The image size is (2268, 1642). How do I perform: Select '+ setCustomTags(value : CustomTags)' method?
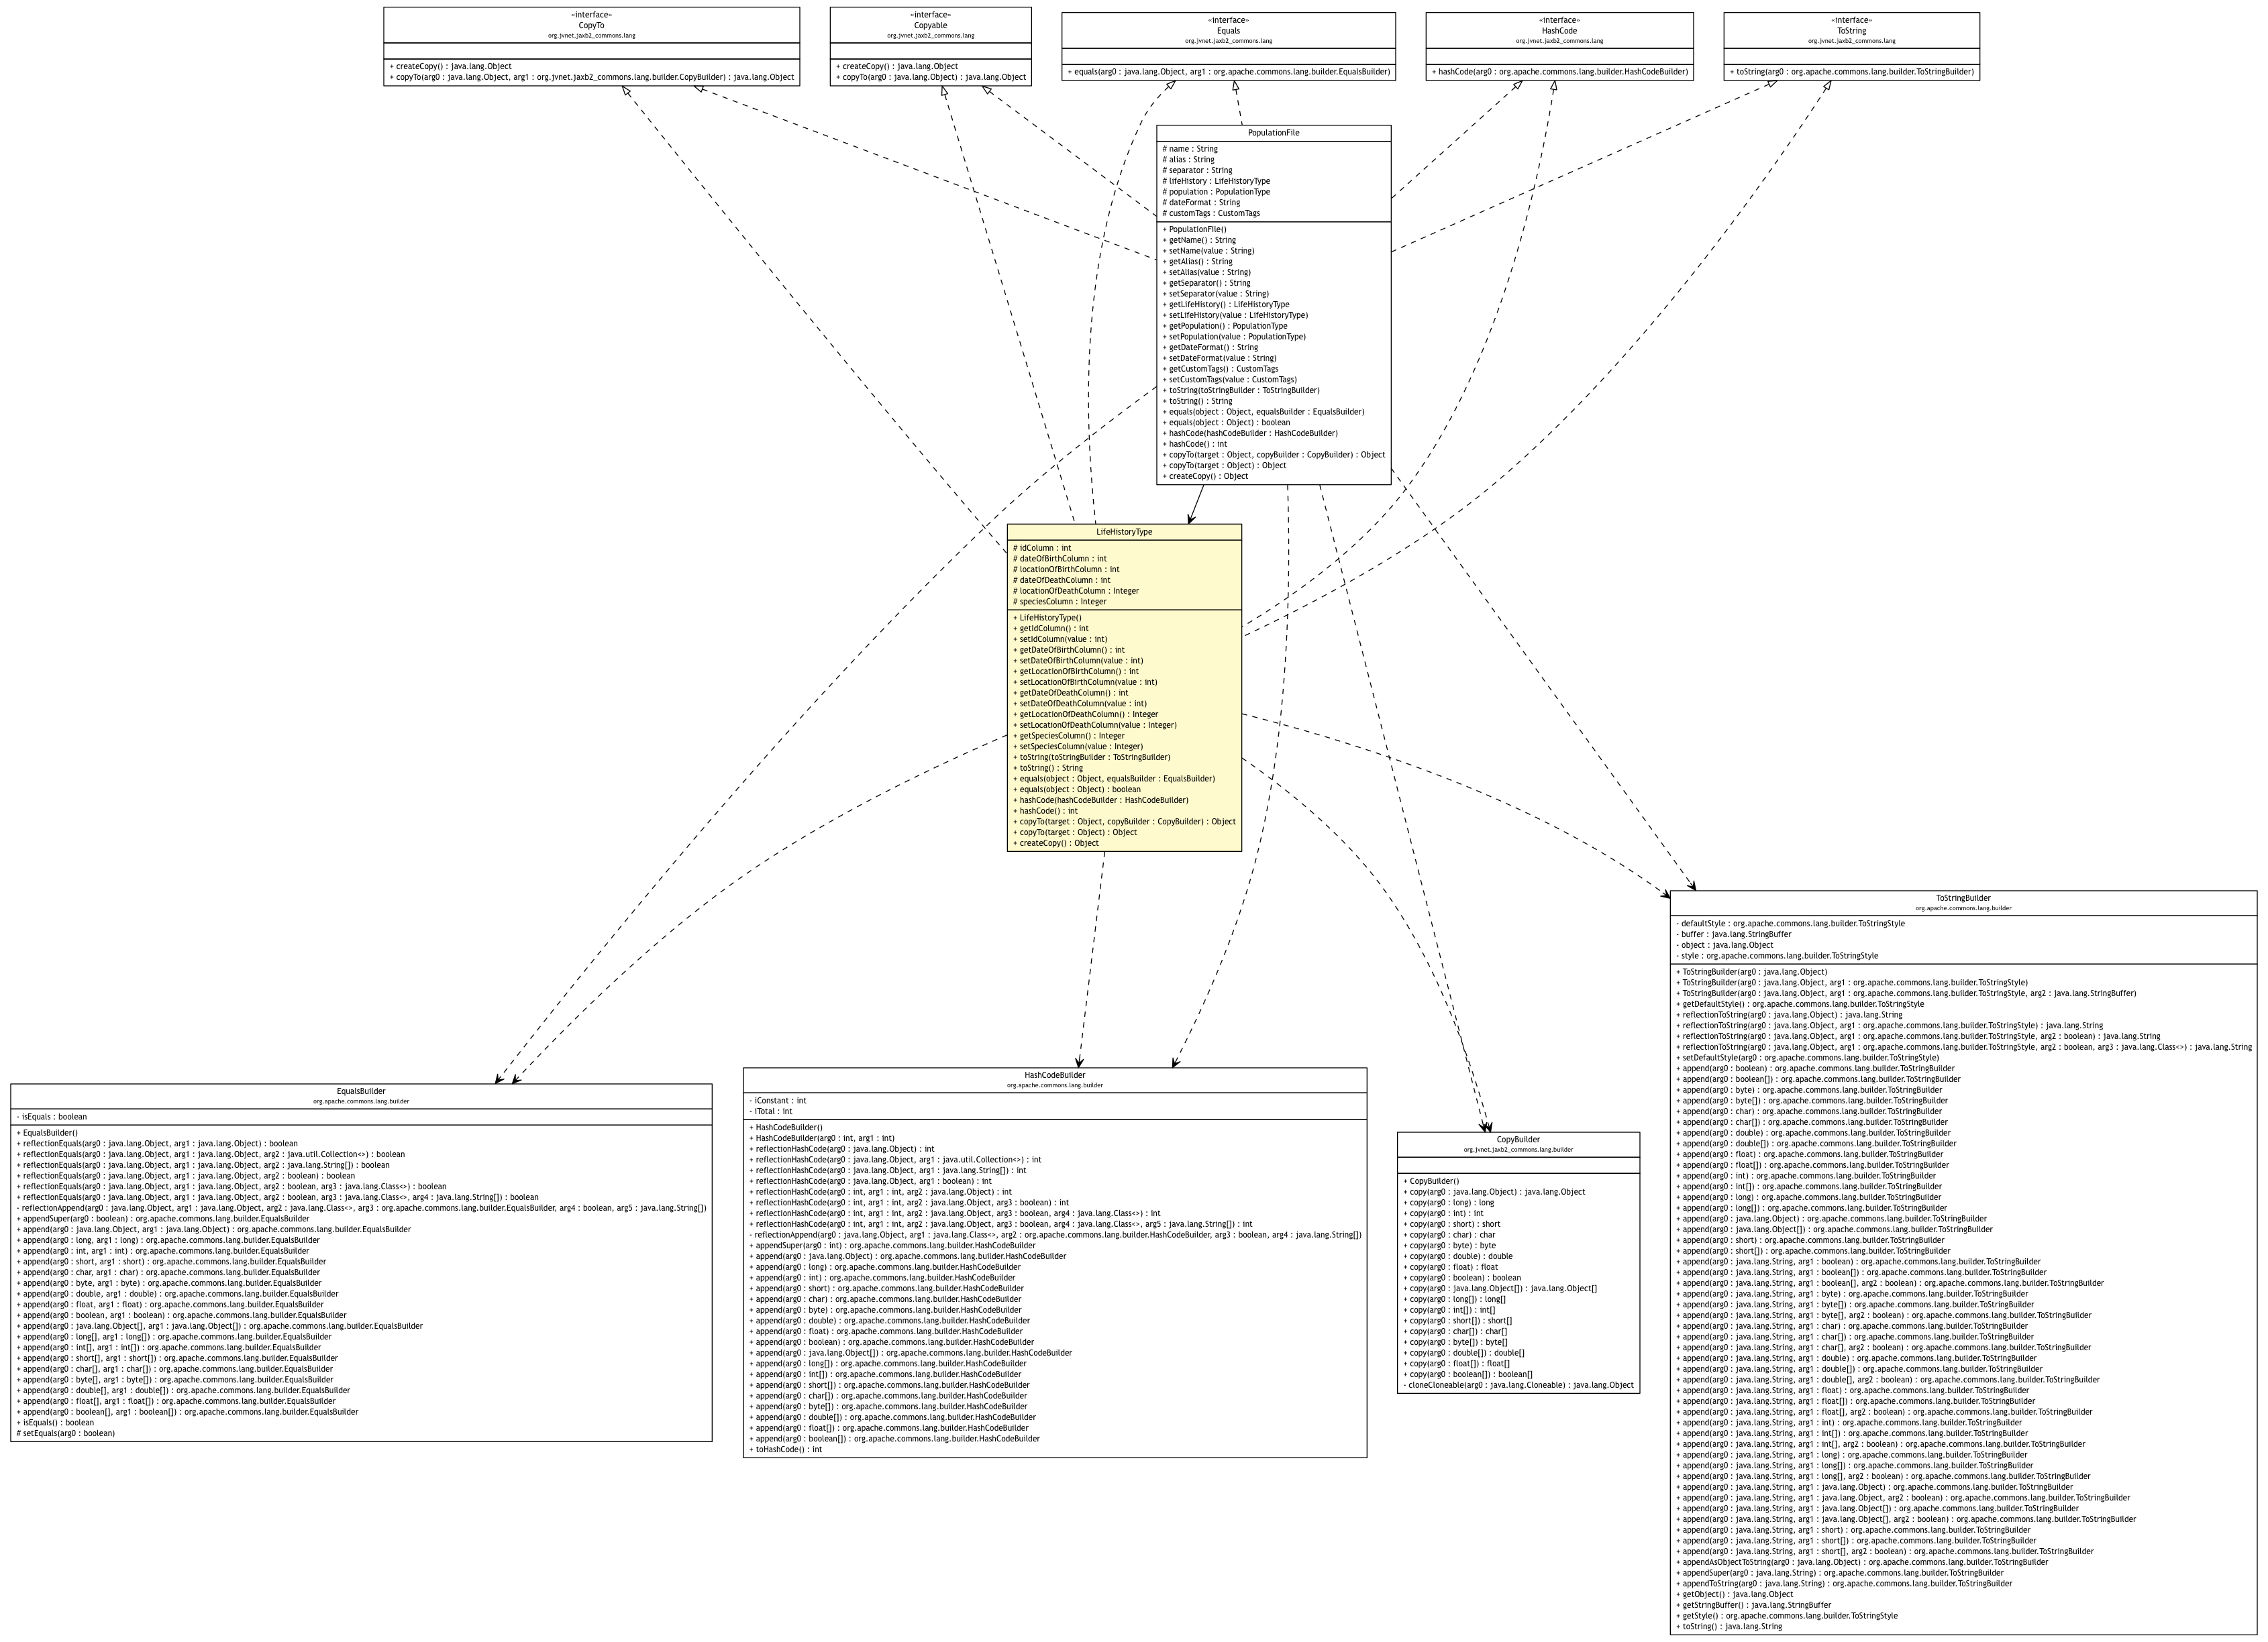[1229, 380]
